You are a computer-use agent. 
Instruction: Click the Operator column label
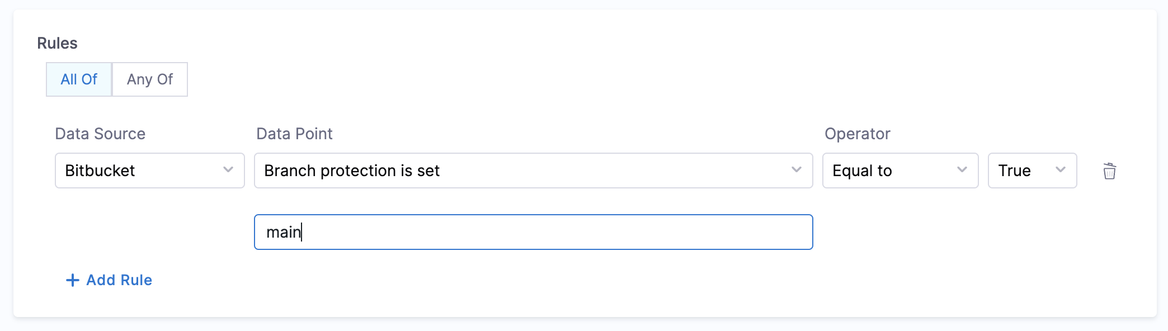[x=857, y=134]
